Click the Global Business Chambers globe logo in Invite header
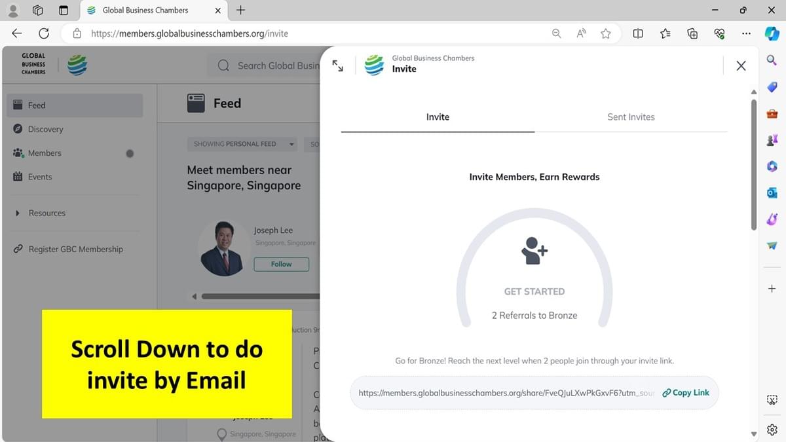Viewport: 786px width, 442px height. pos(374,65)
